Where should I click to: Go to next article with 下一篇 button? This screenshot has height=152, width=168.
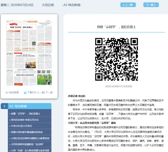[151, 5]
